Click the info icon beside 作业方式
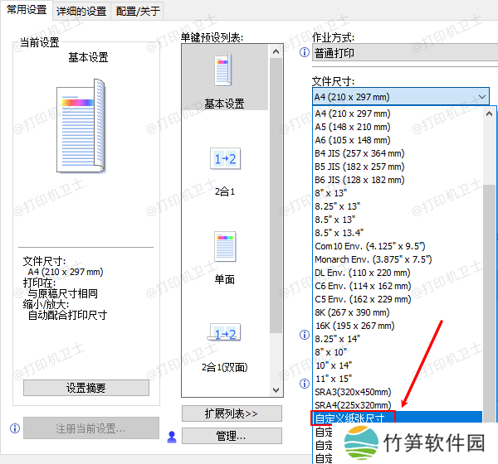Viewport: 498px width, 464px height. tap(304, 53)
